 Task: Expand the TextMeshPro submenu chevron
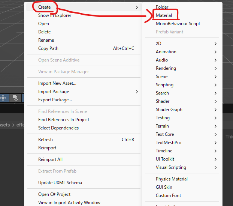click(x=216, y=143)
